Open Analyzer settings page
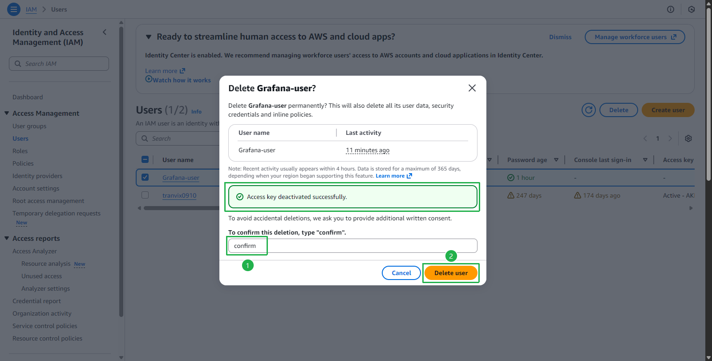 45,288
